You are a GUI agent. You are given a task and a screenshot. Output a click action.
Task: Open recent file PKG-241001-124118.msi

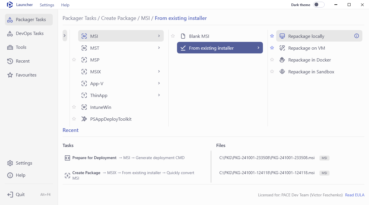tap(267, 173)
